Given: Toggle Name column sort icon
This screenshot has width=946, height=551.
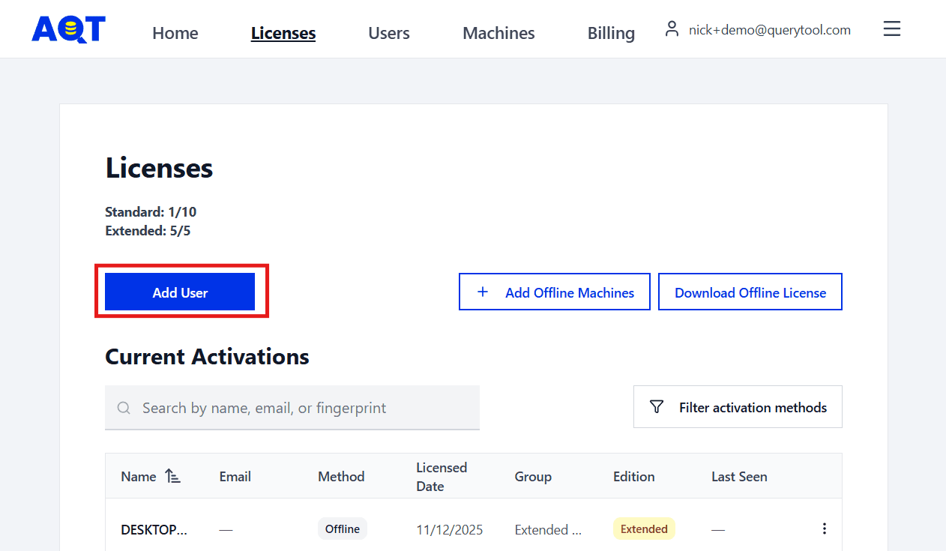Looking at the screenshot, I should [x=172, y=476].
